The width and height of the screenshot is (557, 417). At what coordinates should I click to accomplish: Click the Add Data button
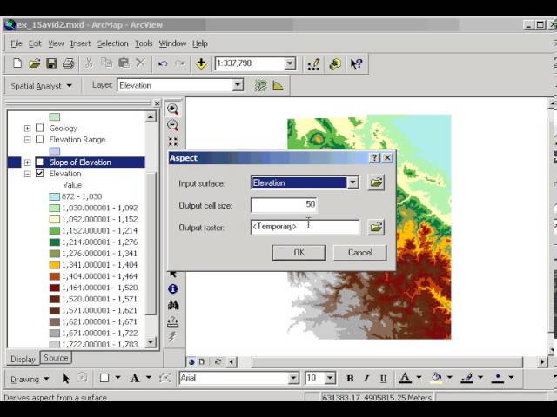pos(201,63)
